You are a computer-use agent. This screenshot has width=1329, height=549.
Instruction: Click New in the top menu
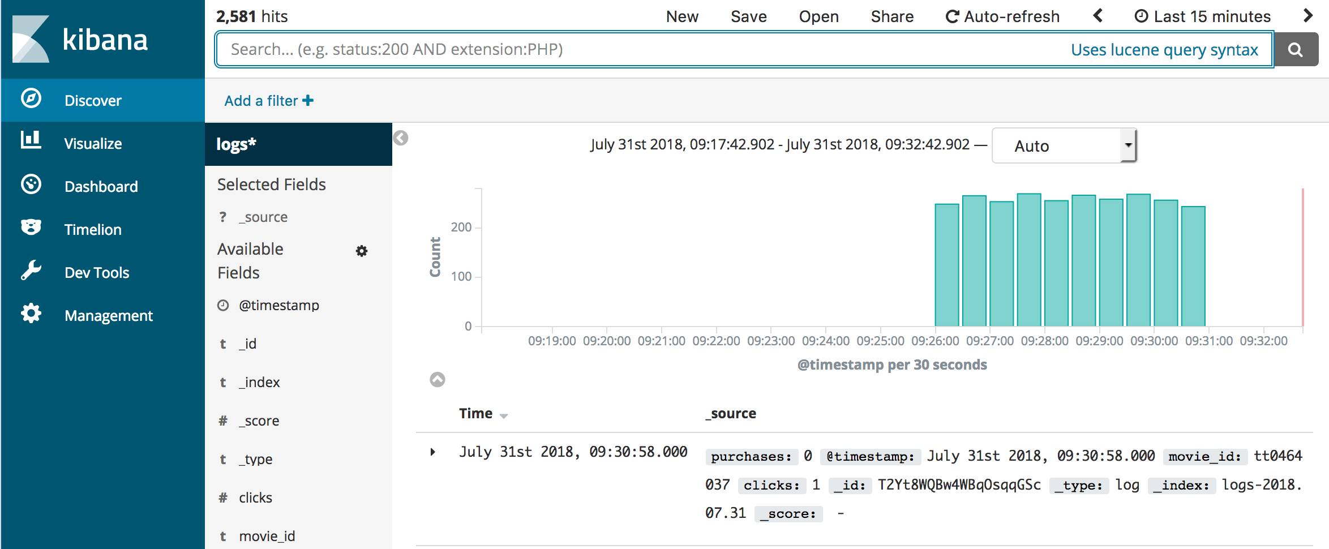click(x=682, y=16)
